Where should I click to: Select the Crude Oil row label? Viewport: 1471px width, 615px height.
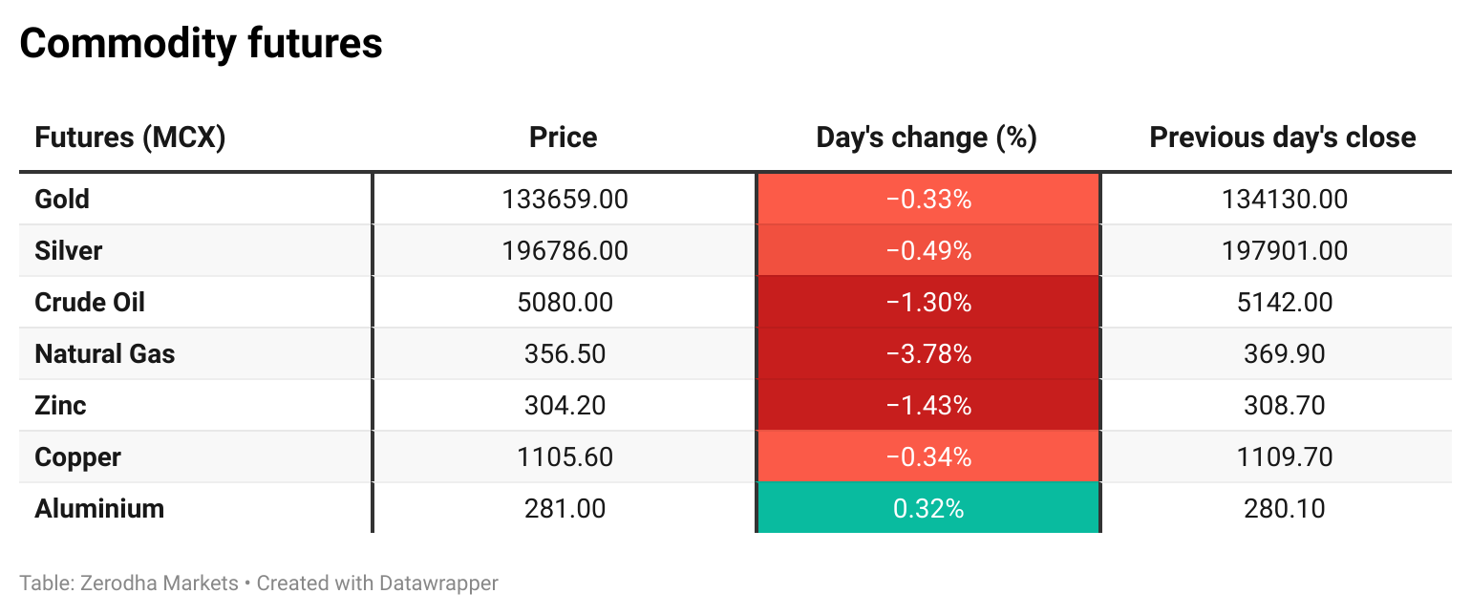90,303
